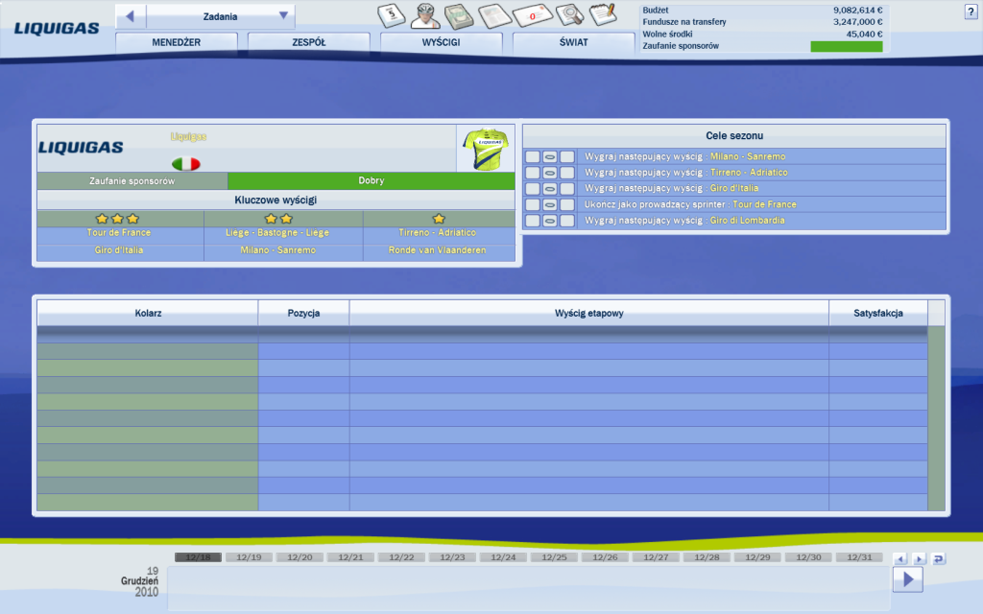Click the Liquigas logo in the sponsor panel
Image resolution: width=983 pixels, height=614 pixels.
coord(81,148)
